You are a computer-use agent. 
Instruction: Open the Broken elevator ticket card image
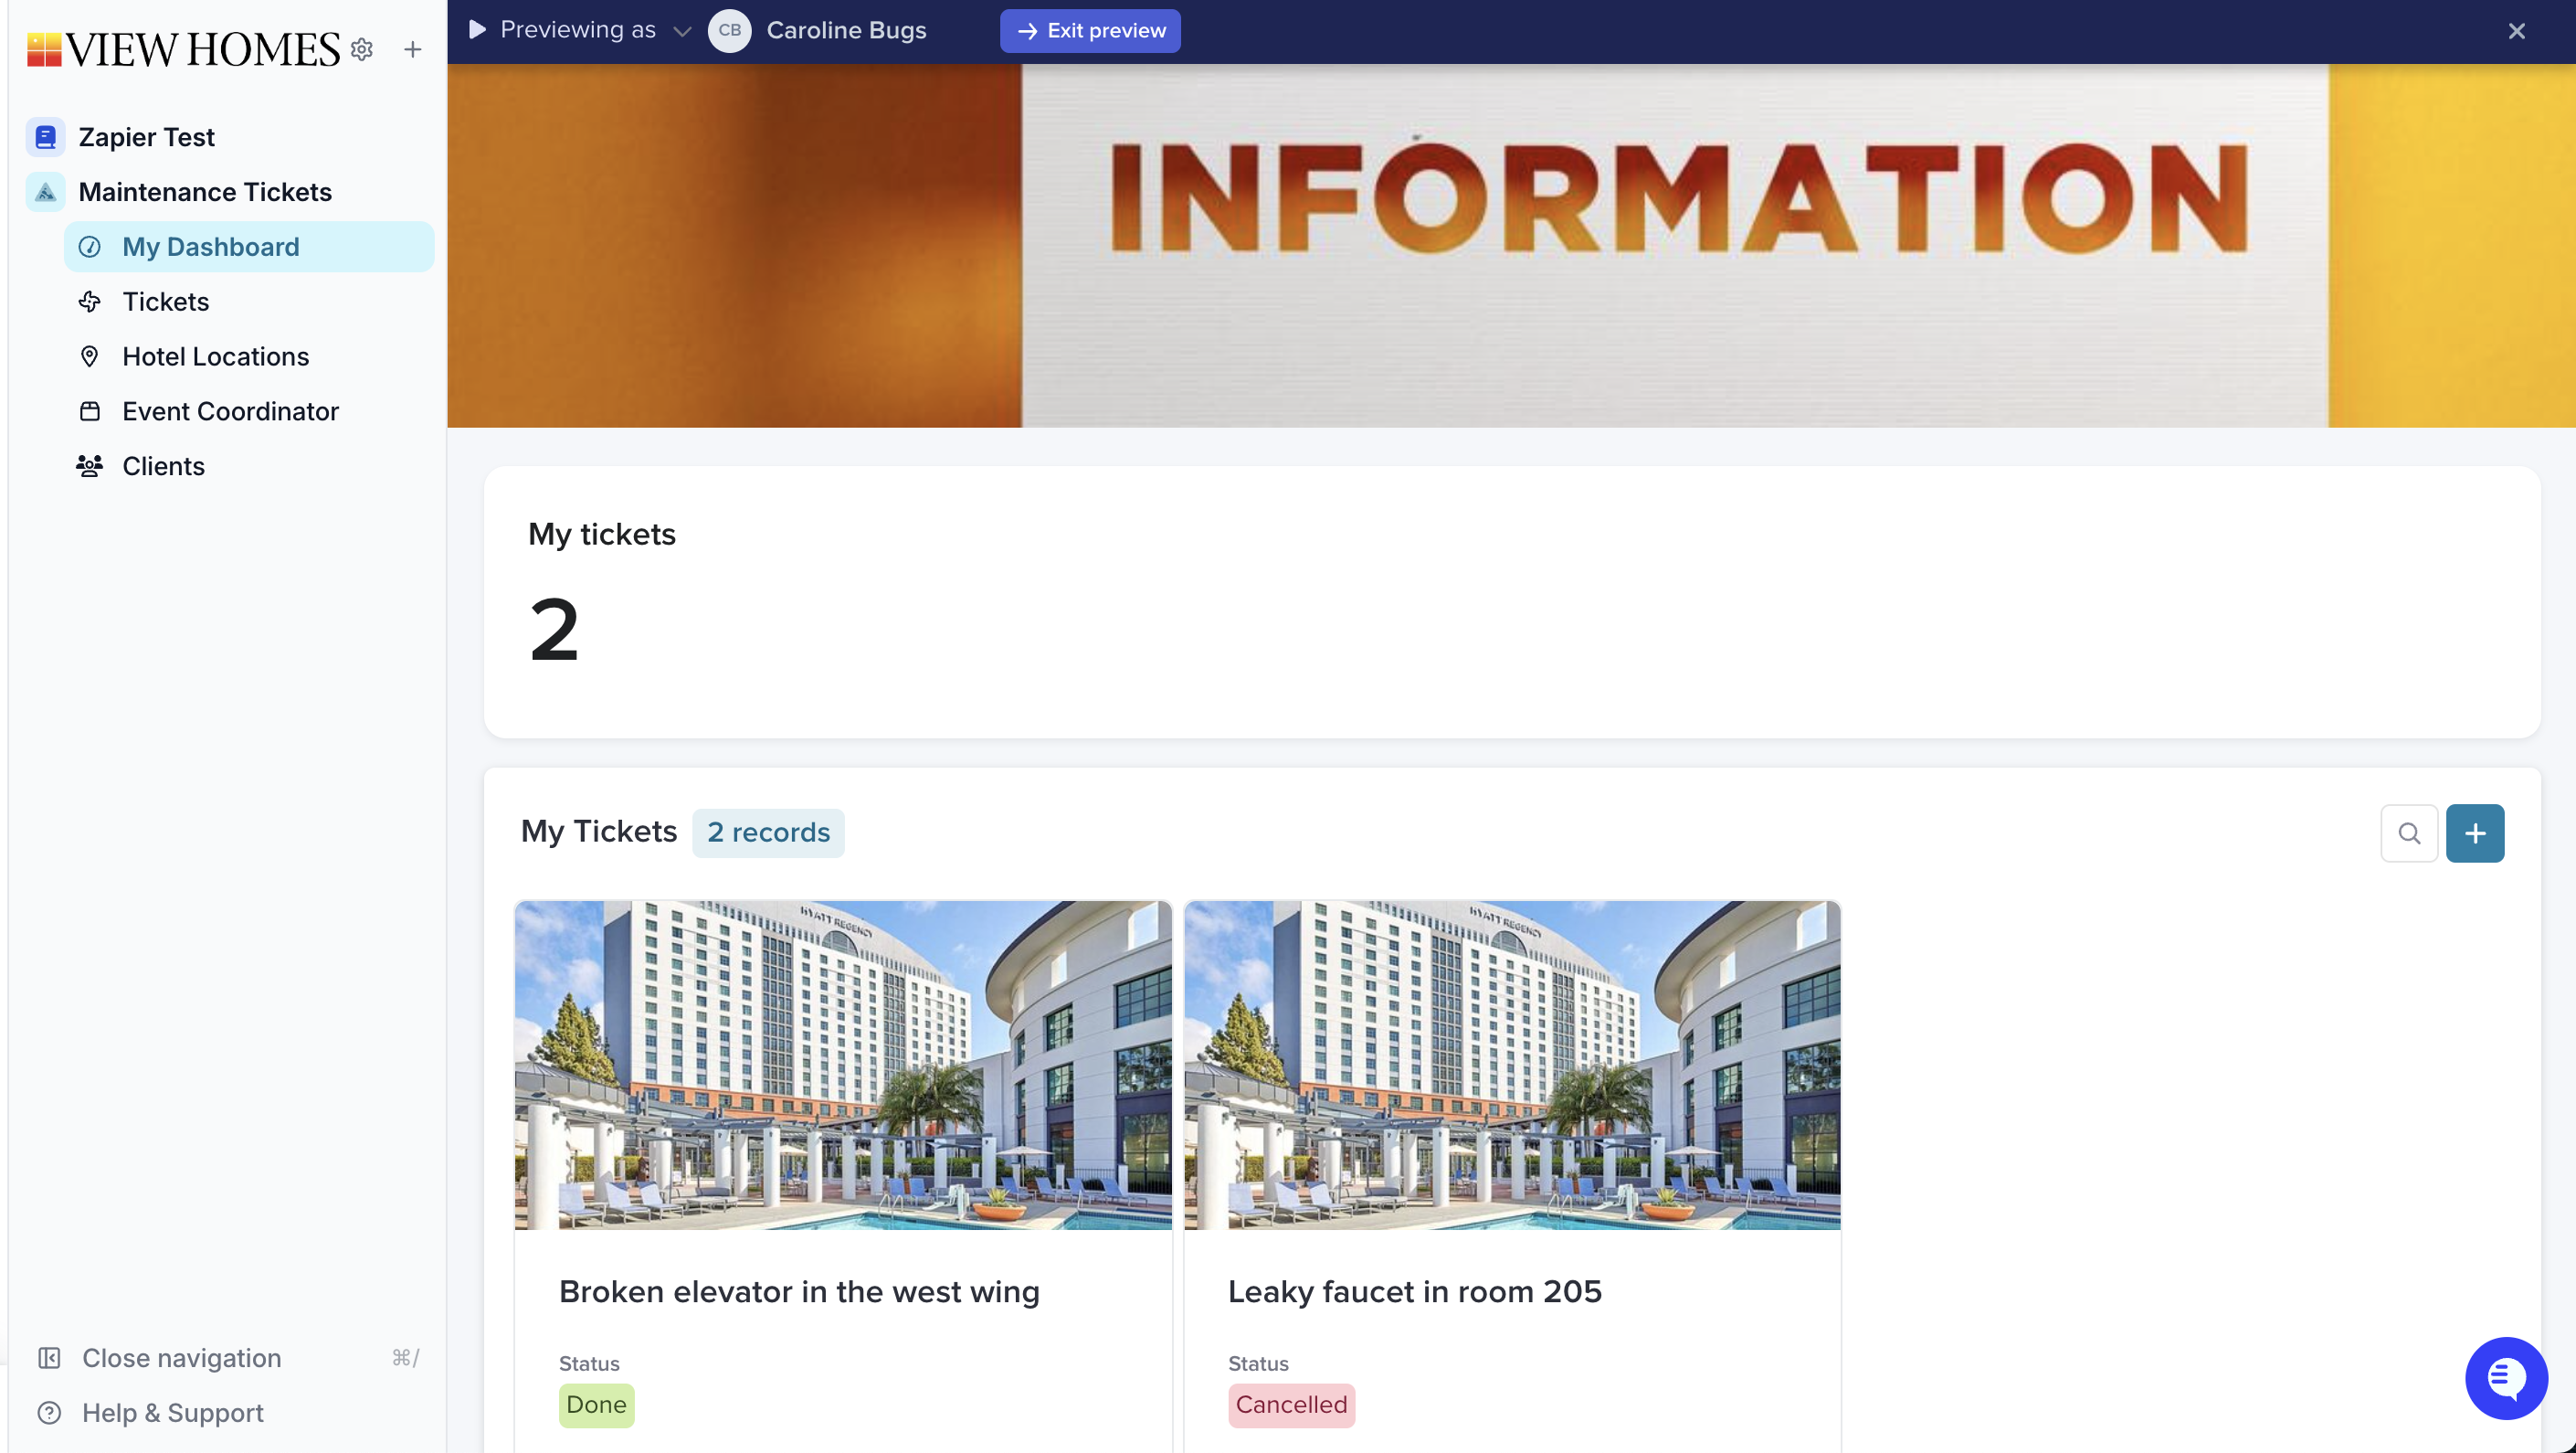[x=842, y=1064]
